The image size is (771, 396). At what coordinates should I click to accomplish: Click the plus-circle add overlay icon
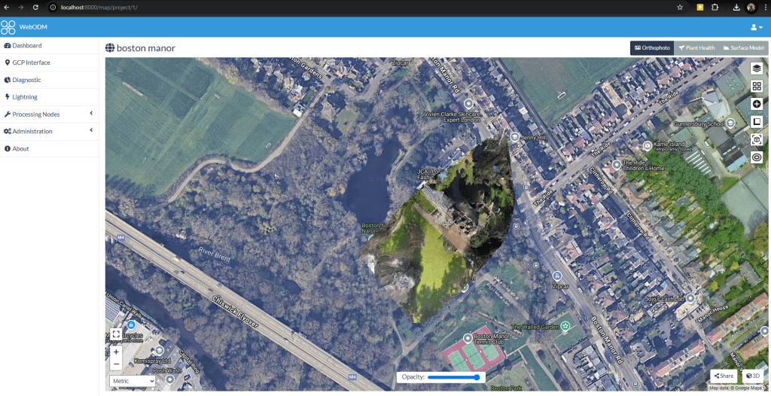(757, 104)
